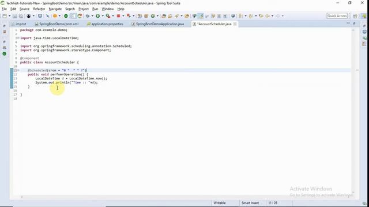369x207 pixels.
Task: Open the Edit menu
Action: click(x=13, y=9)
